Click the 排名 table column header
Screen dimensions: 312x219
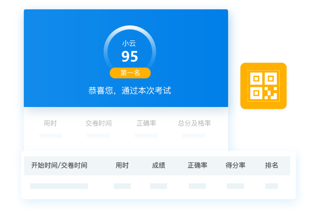tap(272, 166)
